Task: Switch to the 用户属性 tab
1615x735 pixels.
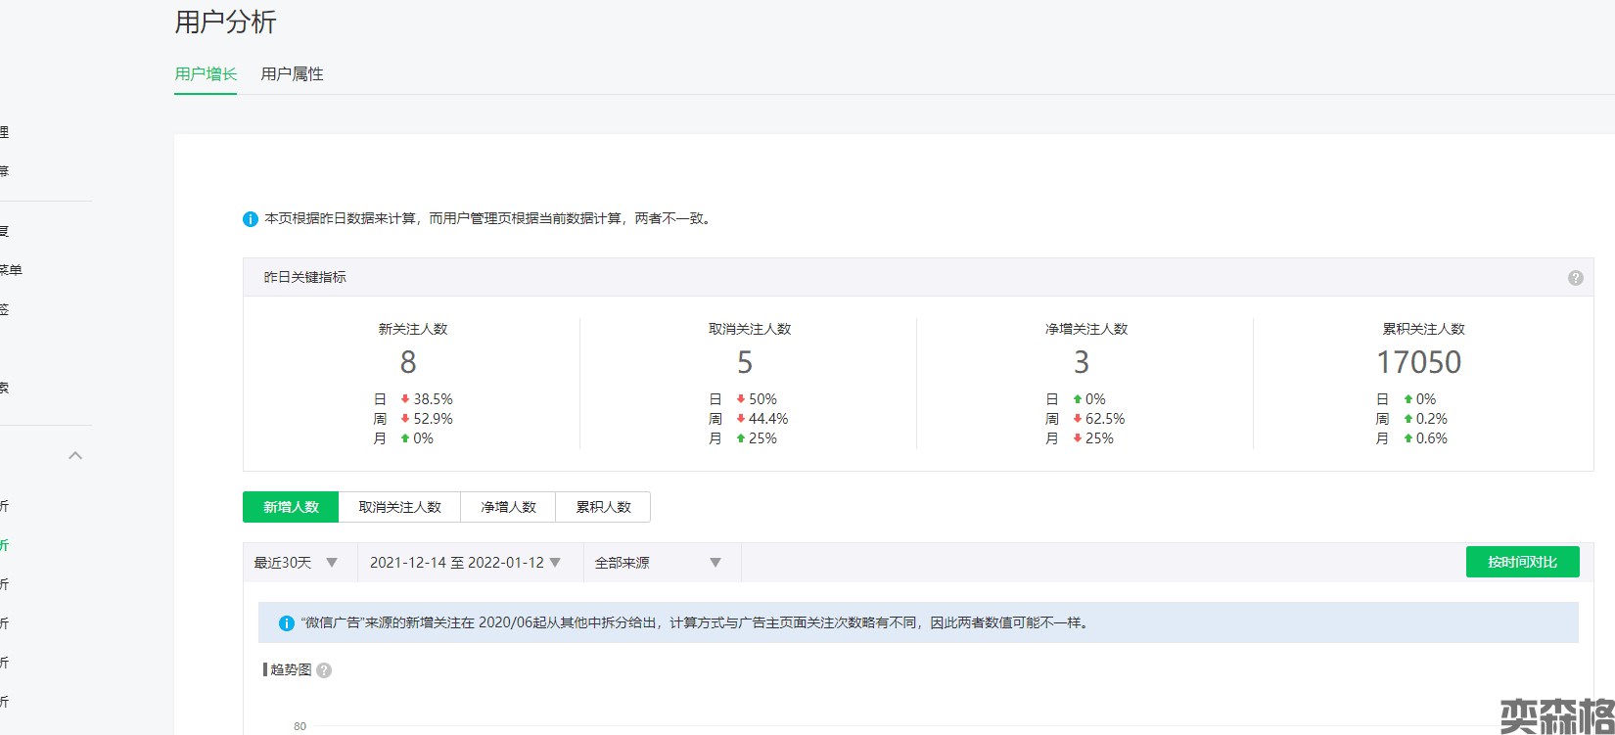Action: click(x=292, y=74)
